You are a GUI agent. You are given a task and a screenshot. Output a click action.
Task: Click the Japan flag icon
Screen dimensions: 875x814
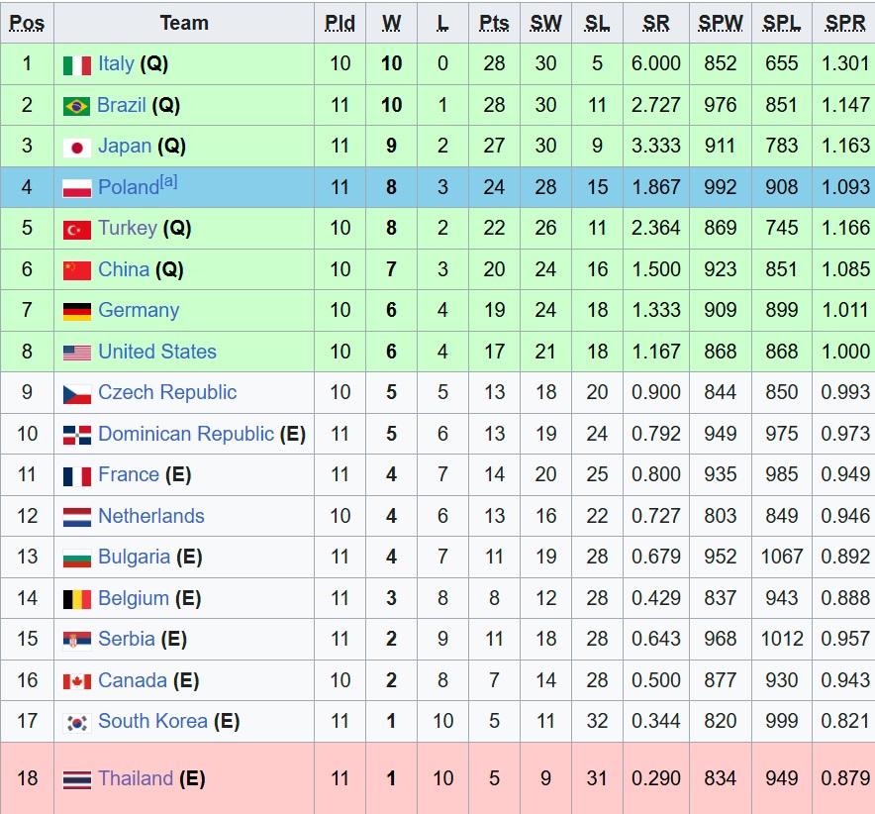pos(76,147)
